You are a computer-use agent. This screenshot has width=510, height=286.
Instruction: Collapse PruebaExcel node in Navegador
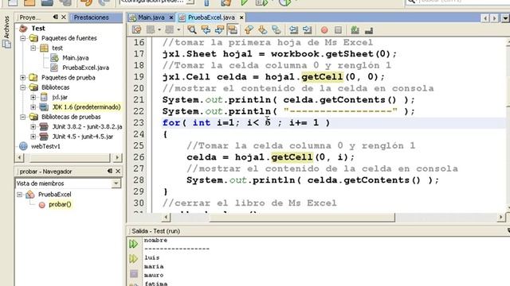[19, 195]
